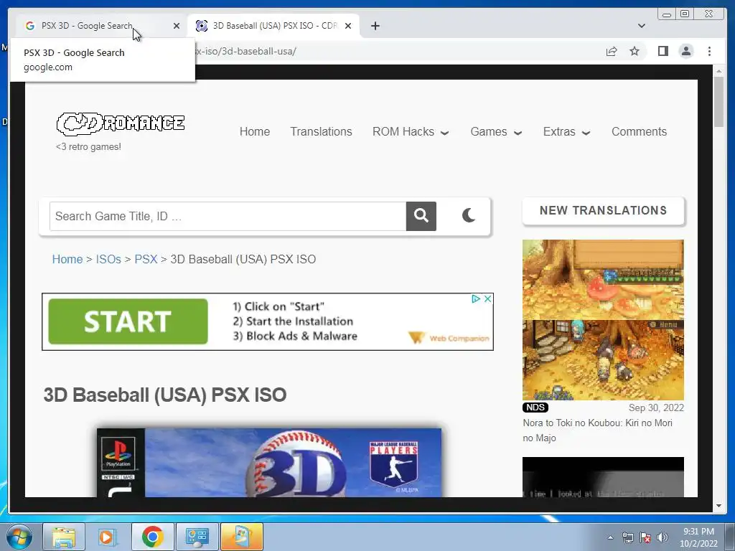Click the Chrome taskbar icon

[152, 537]
